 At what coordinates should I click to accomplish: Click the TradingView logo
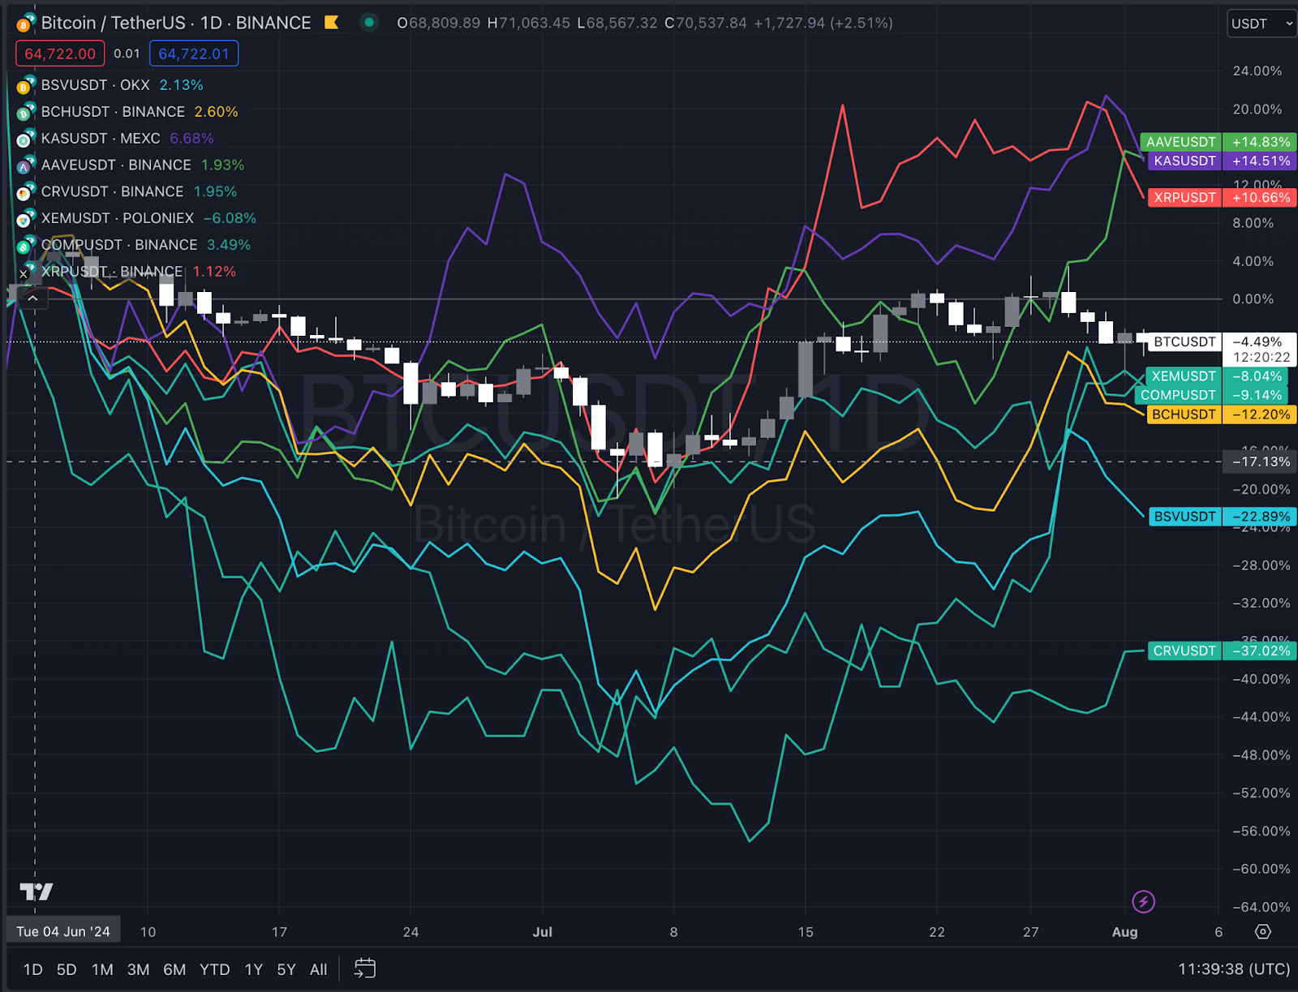[37, 891]
